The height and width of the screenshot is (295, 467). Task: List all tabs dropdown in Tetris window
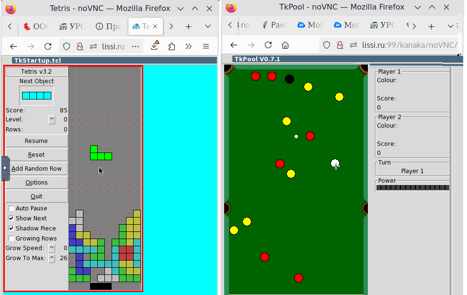pyautogui.click(x=208, y=26)
